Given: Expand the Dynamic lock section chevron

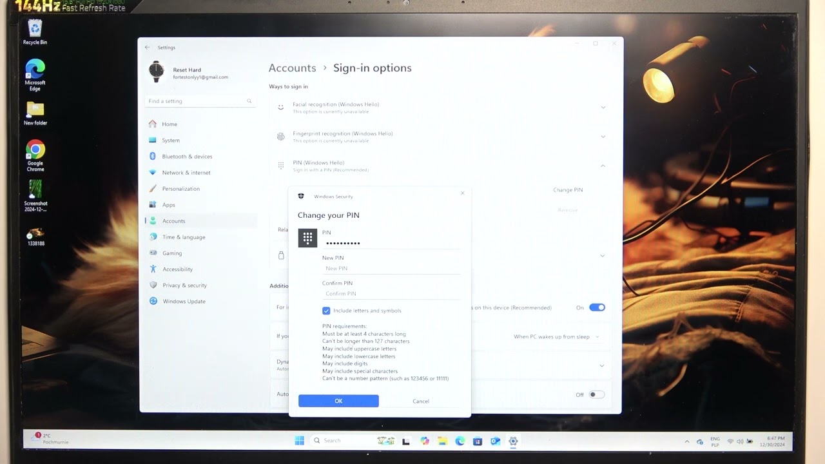Looking at the screenshot, I should pyautogui.click(x=602, y=365).
